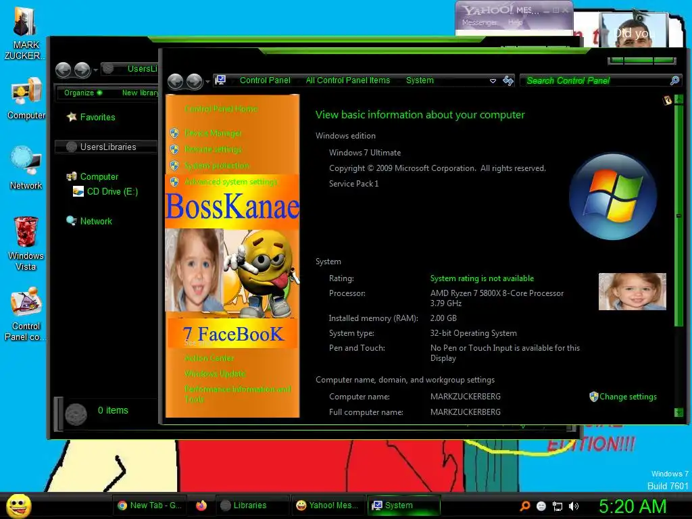This screenshot has width=692, height=519.
Task: Click child and smiley image in sidebar
Action: tap(232, 273)
